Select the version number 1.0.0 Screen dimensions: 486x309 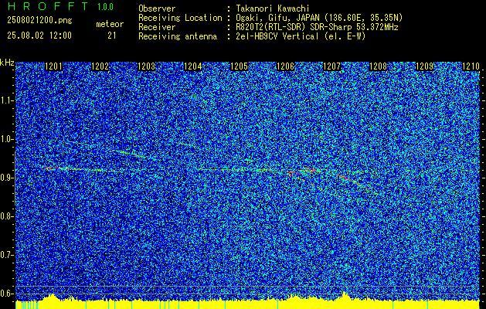point(105,6)
